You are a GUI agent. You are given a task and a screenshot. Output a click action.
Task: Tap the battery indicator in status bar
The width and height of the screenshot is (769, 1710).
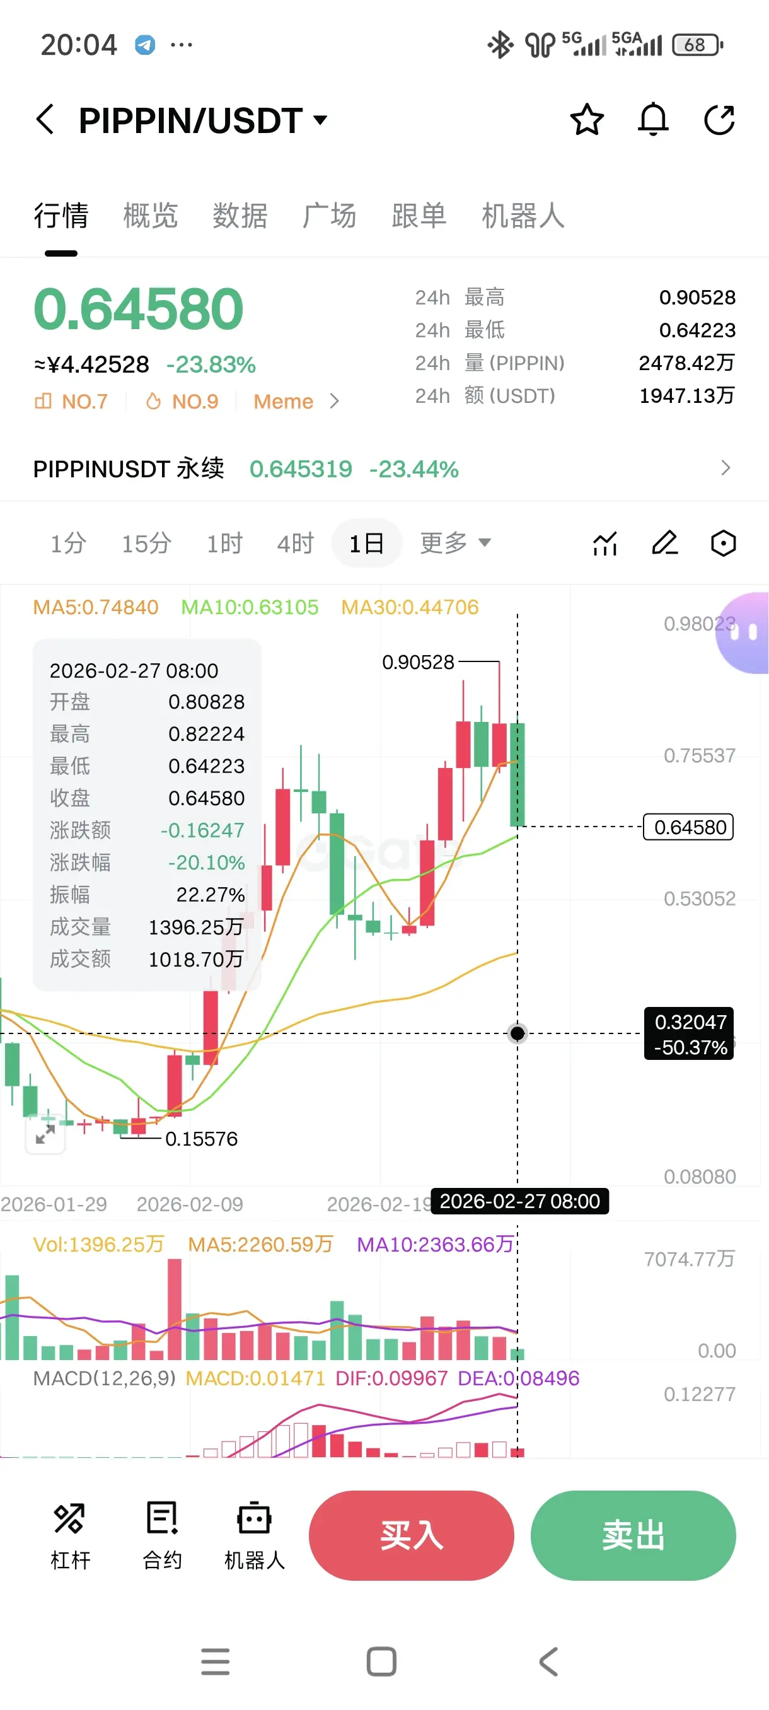(697, 45)
